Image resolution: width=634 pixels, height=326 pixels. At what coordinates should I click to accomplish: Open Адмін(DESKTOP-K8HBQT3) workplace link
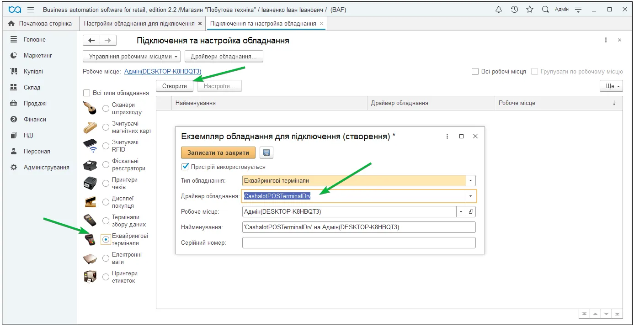click(163, 72)
